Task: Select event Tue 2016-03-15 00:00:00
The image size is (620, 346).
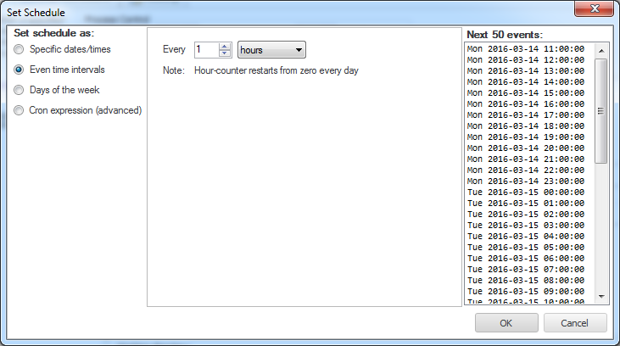Action: click(x=525, y=192)
